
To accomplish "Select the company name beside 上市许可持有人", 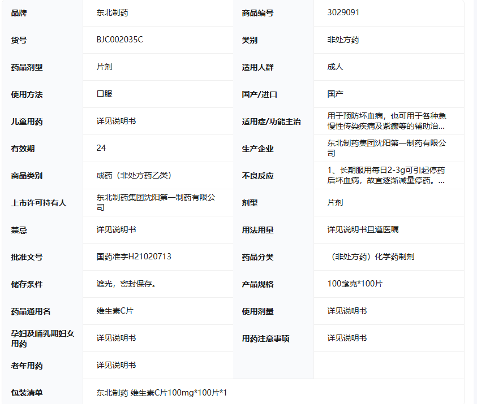I will point(156,202).
